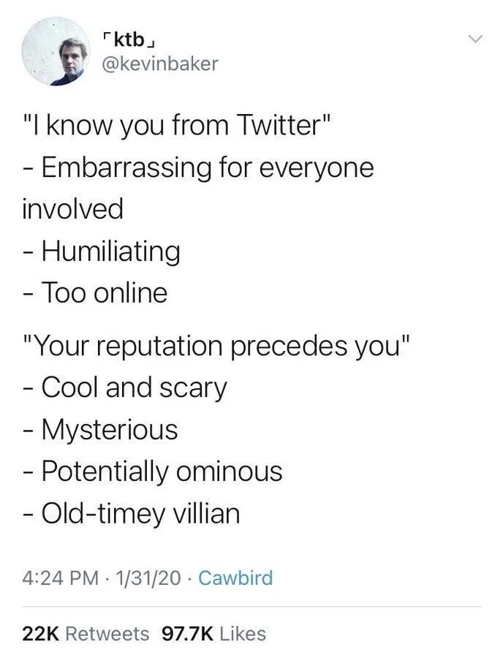Click the 1/31/20 timestamp
Screen dimensions: 503x658
149,578
